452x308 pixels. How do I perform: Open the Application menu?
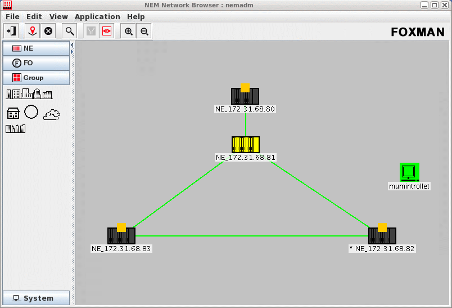(97, 17)
